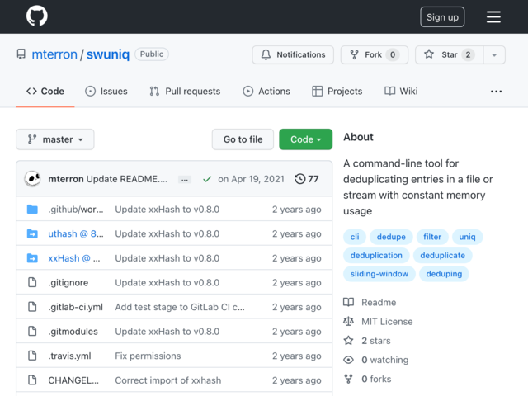Click the Go to file button
This screenshot has width=528, height=396.
243,139
